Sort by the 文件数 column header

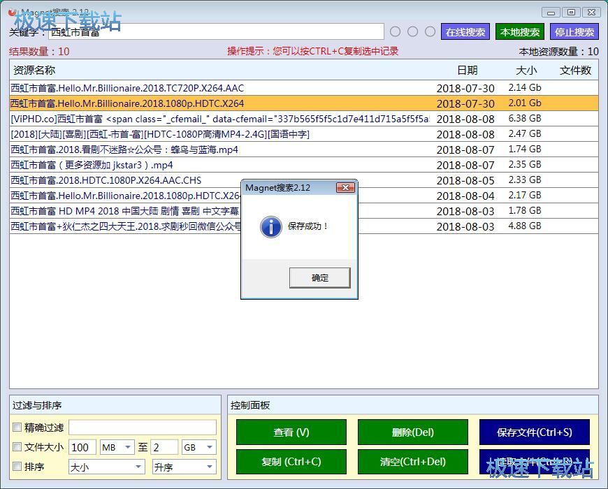pos(575,70)
